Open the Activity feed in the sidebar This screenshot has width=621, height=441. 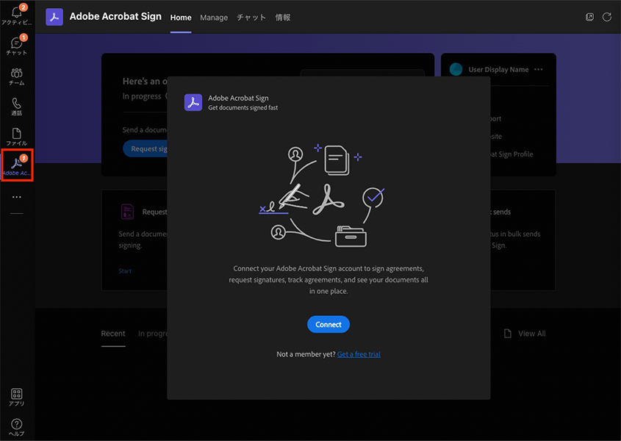17,15
